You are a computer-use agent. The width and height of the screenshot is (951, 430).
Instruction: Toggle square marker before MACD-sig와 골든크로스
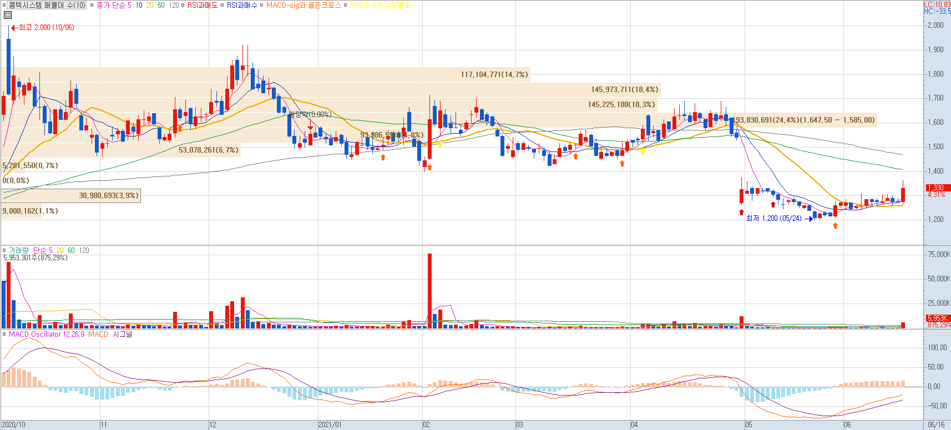click(x=262, y=5)
